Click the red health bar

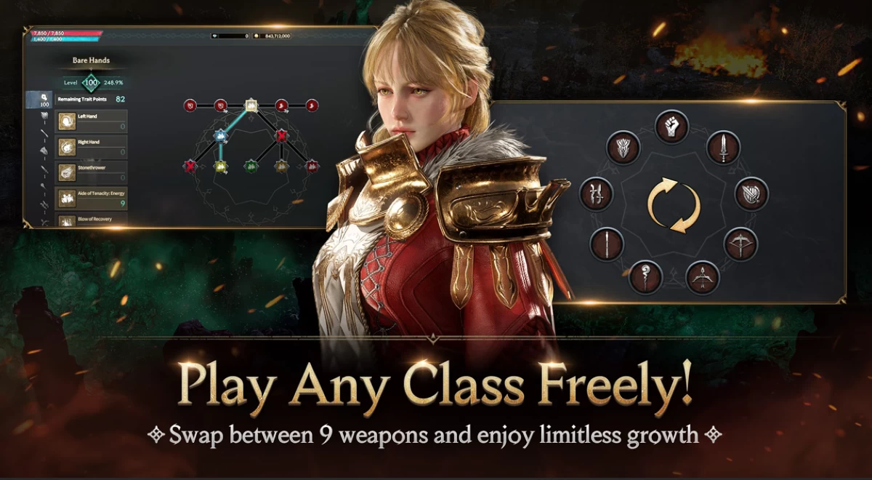click(67, 33)
